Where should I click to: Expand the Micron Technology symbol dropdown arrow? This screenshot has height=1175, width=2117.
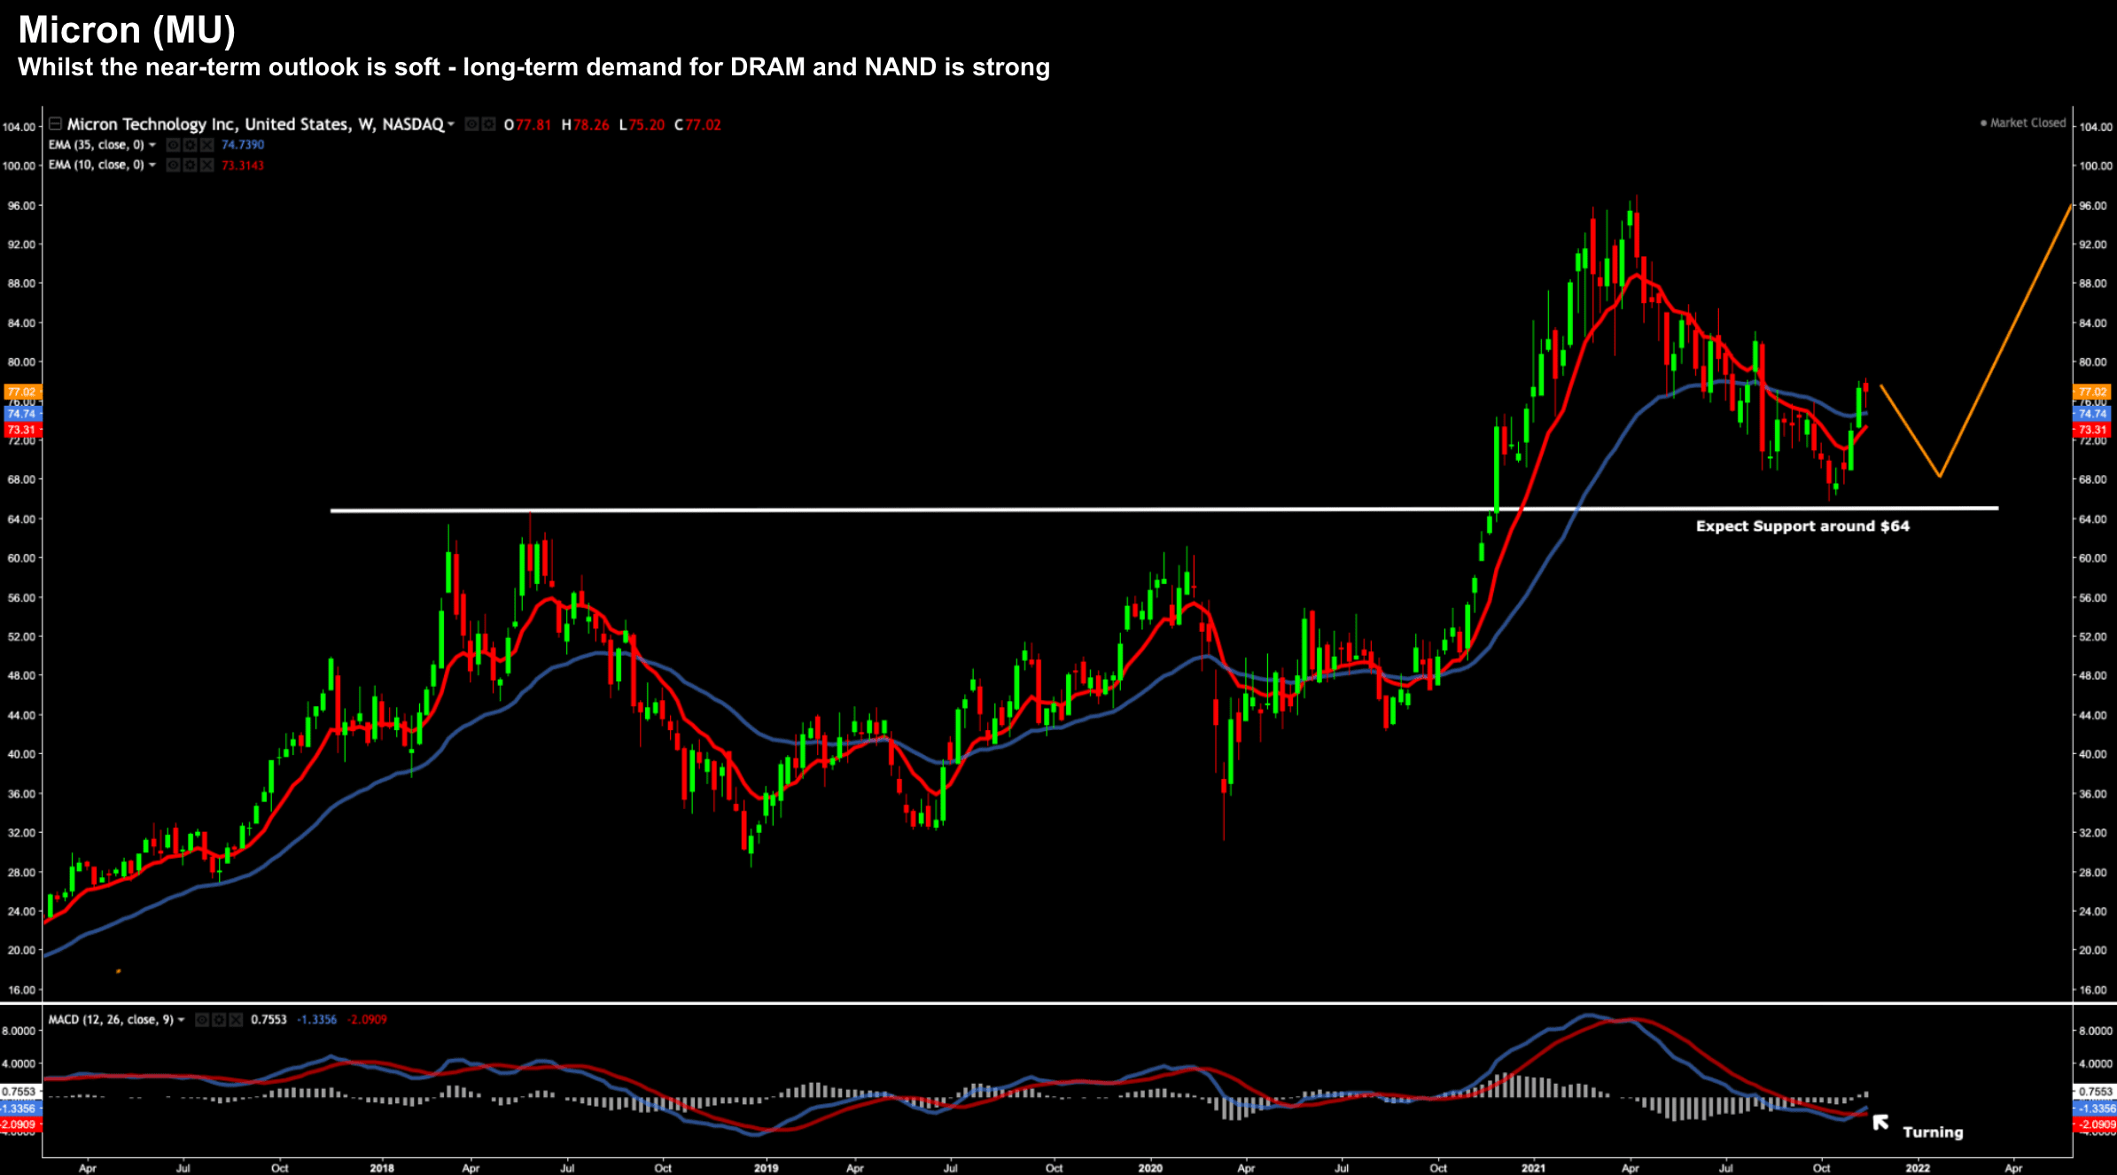451,124
